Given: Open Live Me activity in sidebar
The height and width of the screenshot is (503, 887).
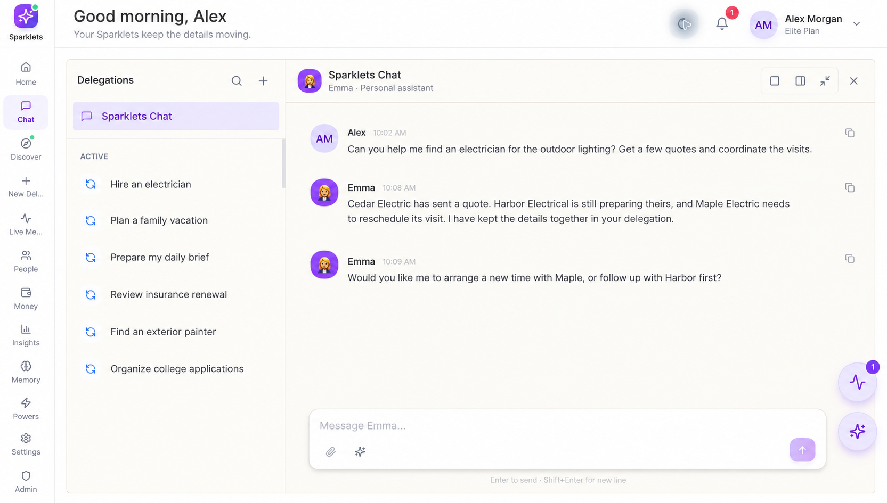Looking at the screenshot, I should [26, 224].
